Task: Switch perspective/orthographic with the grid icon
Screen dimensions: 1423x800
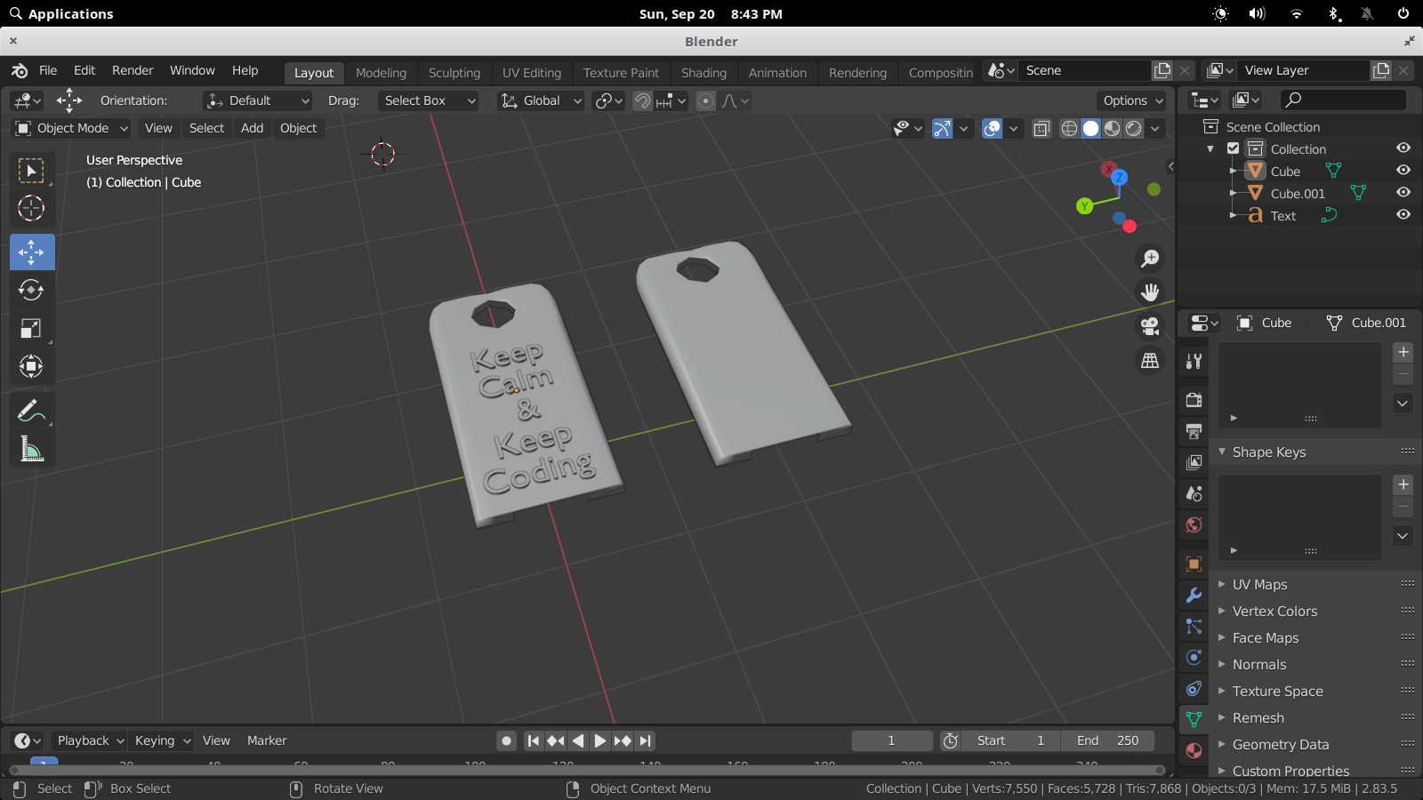Action: [1150, 360]
